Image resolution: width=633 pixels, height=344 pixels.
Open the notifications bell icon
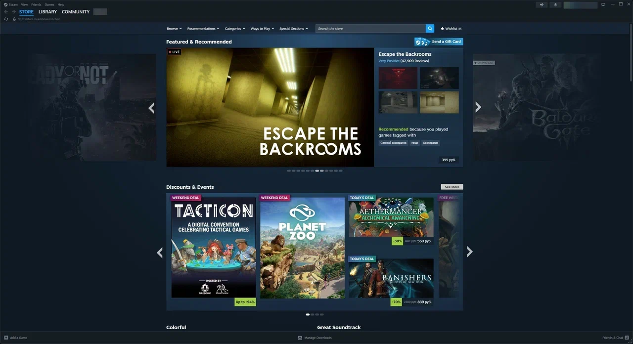[x=555, y=4]
